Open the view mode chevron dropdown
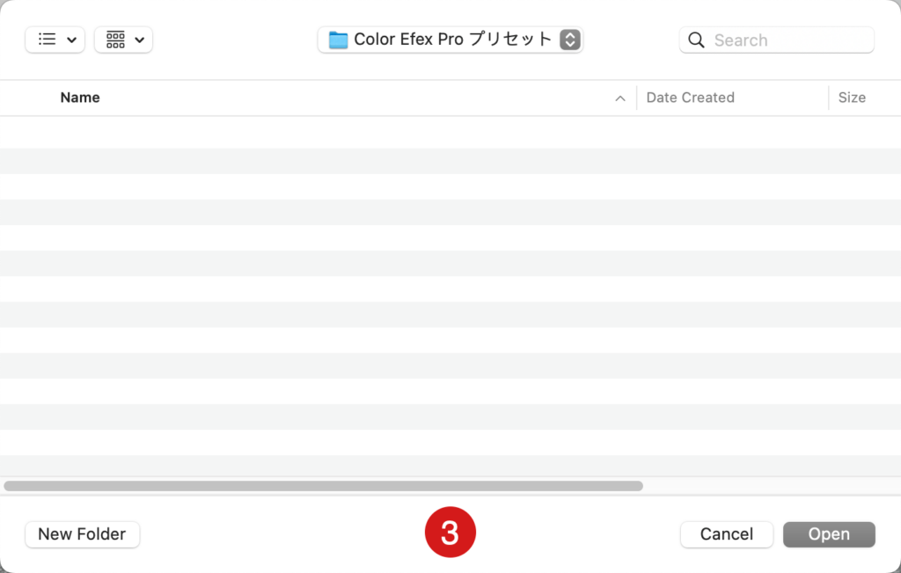901x573 pixels. [72, 40]
